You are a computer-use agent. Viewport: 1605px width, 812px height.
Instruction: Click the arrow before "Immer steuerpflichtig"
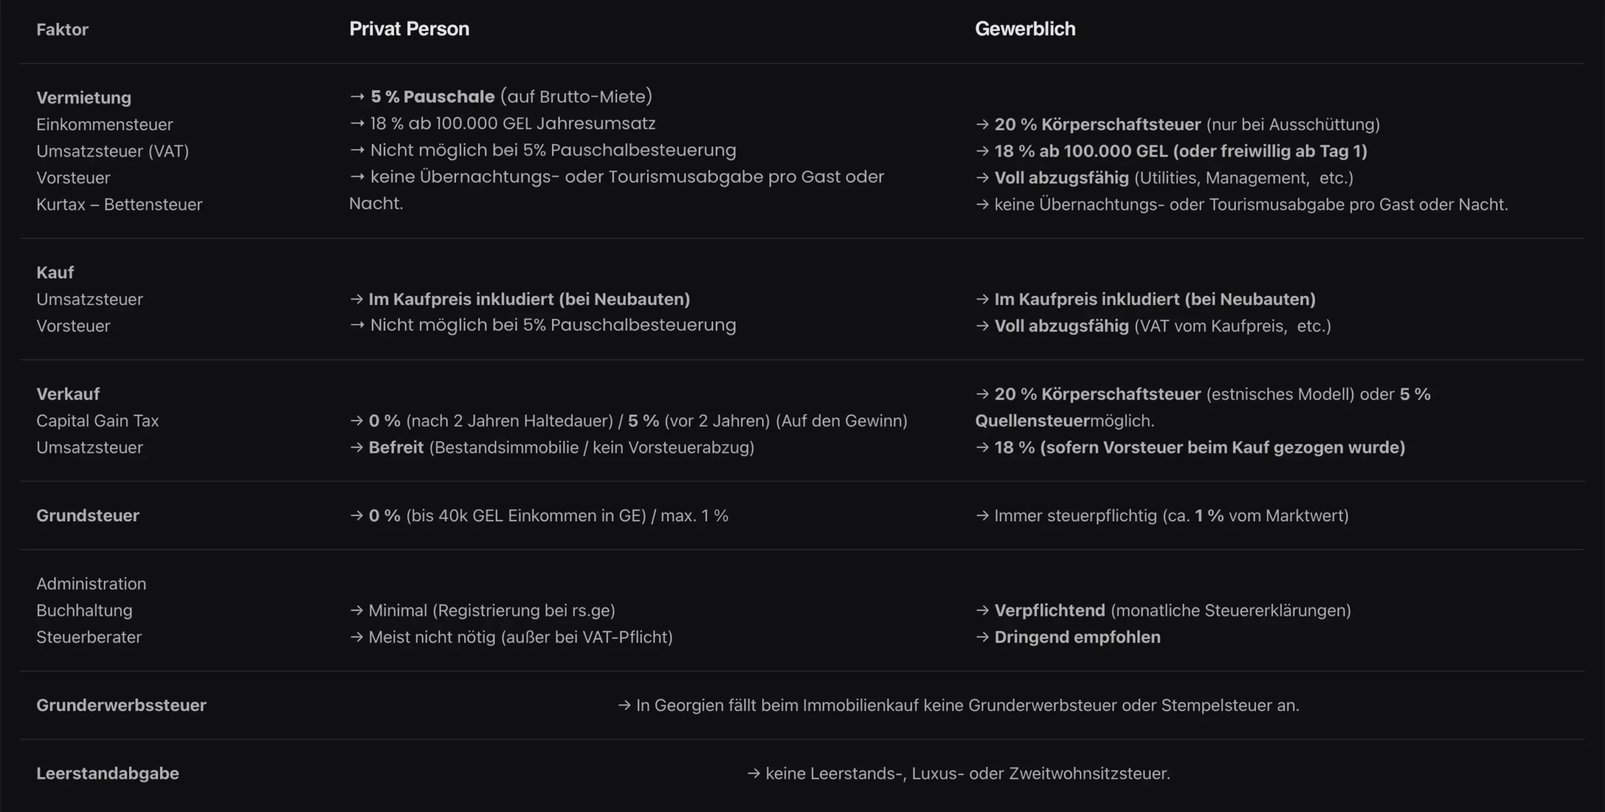click(982, 516)
